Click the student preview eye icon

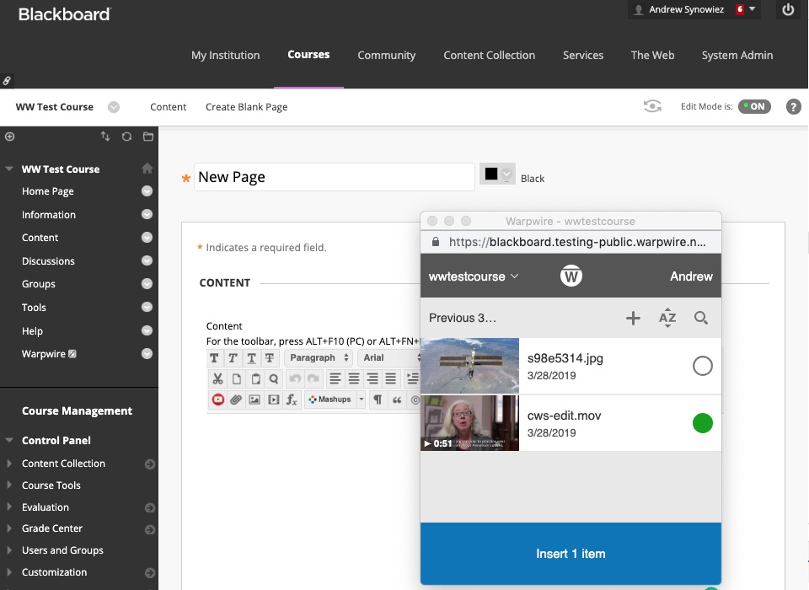coord(652,106)
